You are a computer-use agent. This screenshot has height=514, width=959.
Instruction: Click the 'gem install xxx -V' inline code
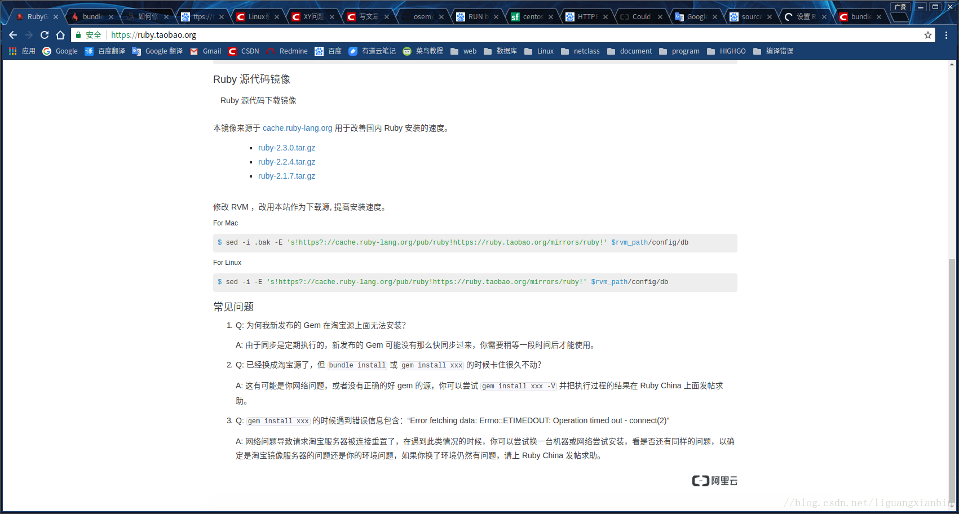tap(519, 386)
